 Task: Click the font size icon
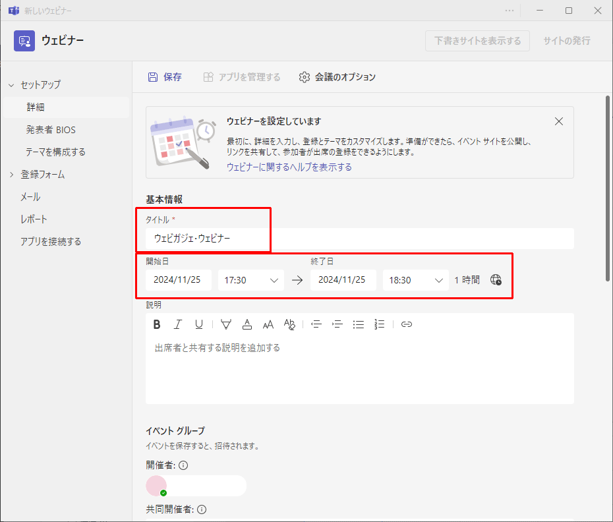click(x=268, y=324)
